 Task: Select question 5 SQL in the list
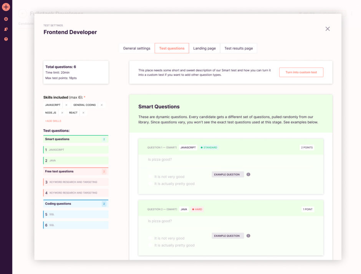tap(76, 214)
